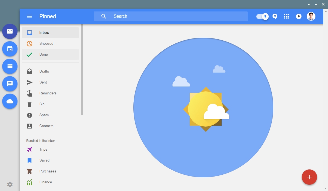
Task: Click the Bin trash can icon
Action: (30, 104)
